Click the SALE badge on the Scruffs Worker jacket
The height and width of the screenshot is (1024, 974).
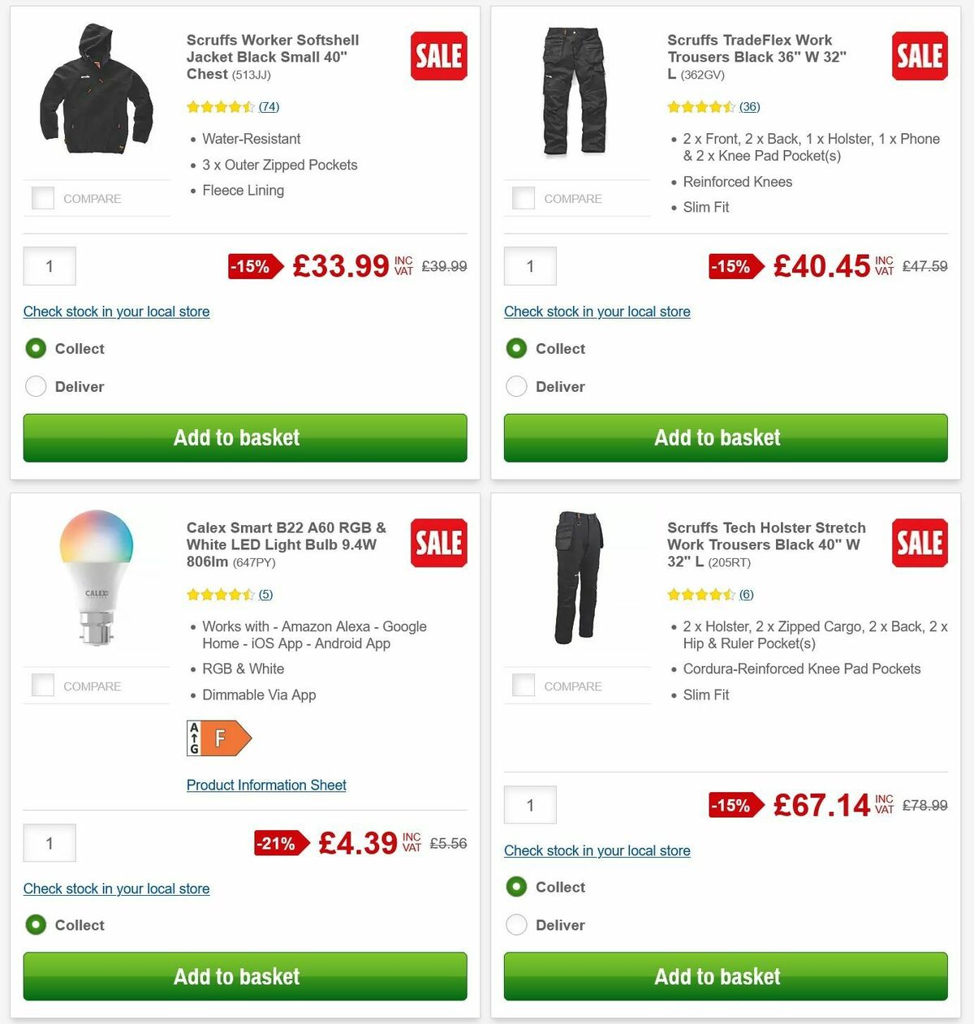click(438, 56)
